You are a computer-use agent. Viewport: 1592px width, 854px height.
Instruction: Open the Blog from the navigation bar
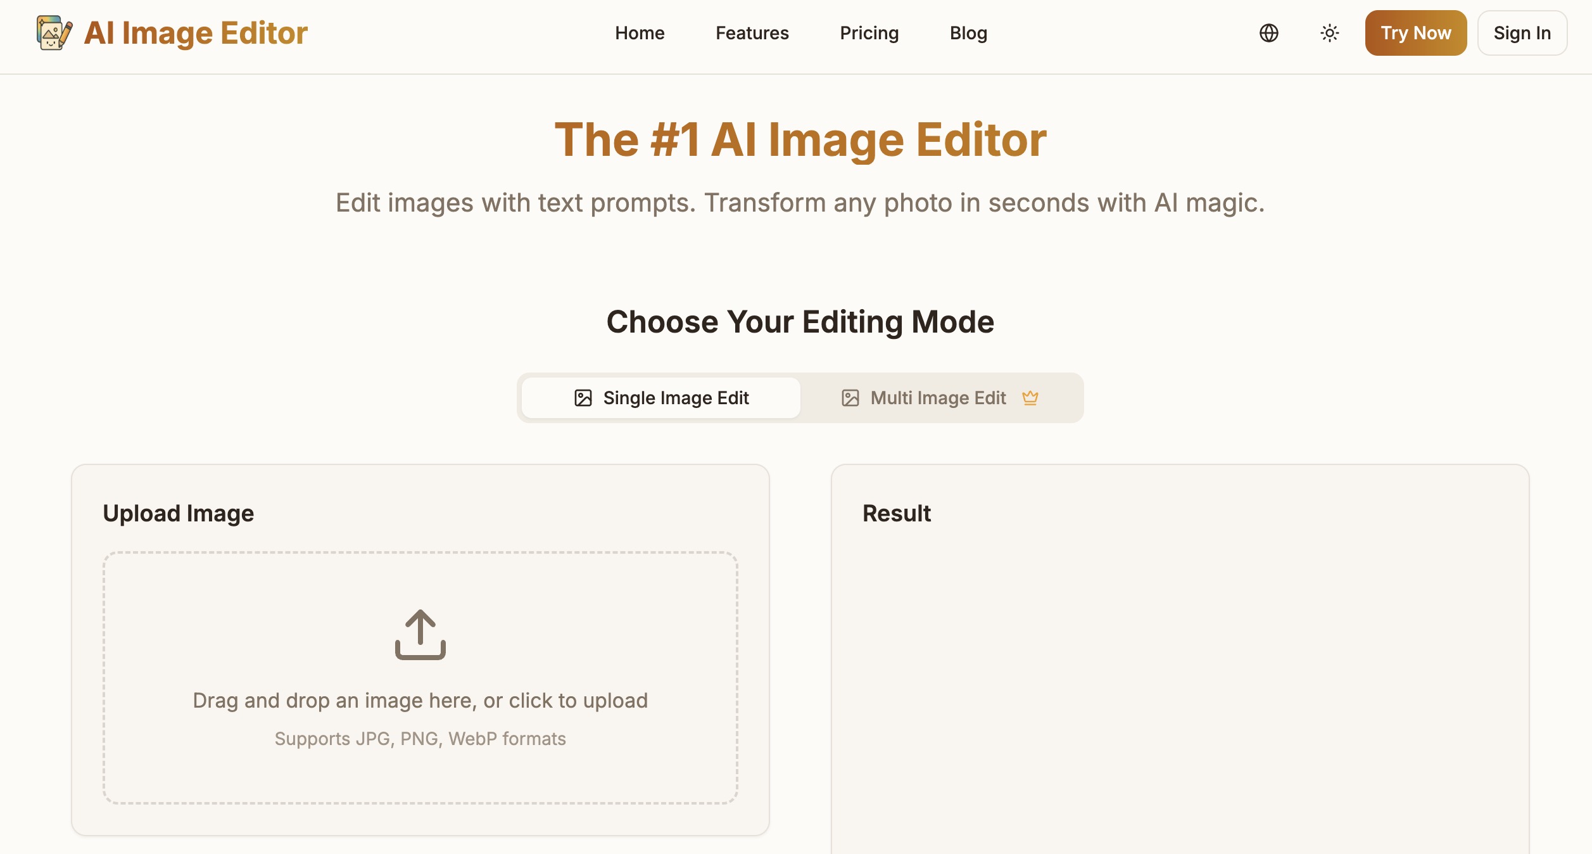(x=968, y=33)
